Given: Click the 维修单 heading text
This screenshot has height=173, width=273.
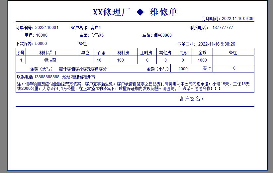Looking at the screenshot, I should click(x=164, y=12).
